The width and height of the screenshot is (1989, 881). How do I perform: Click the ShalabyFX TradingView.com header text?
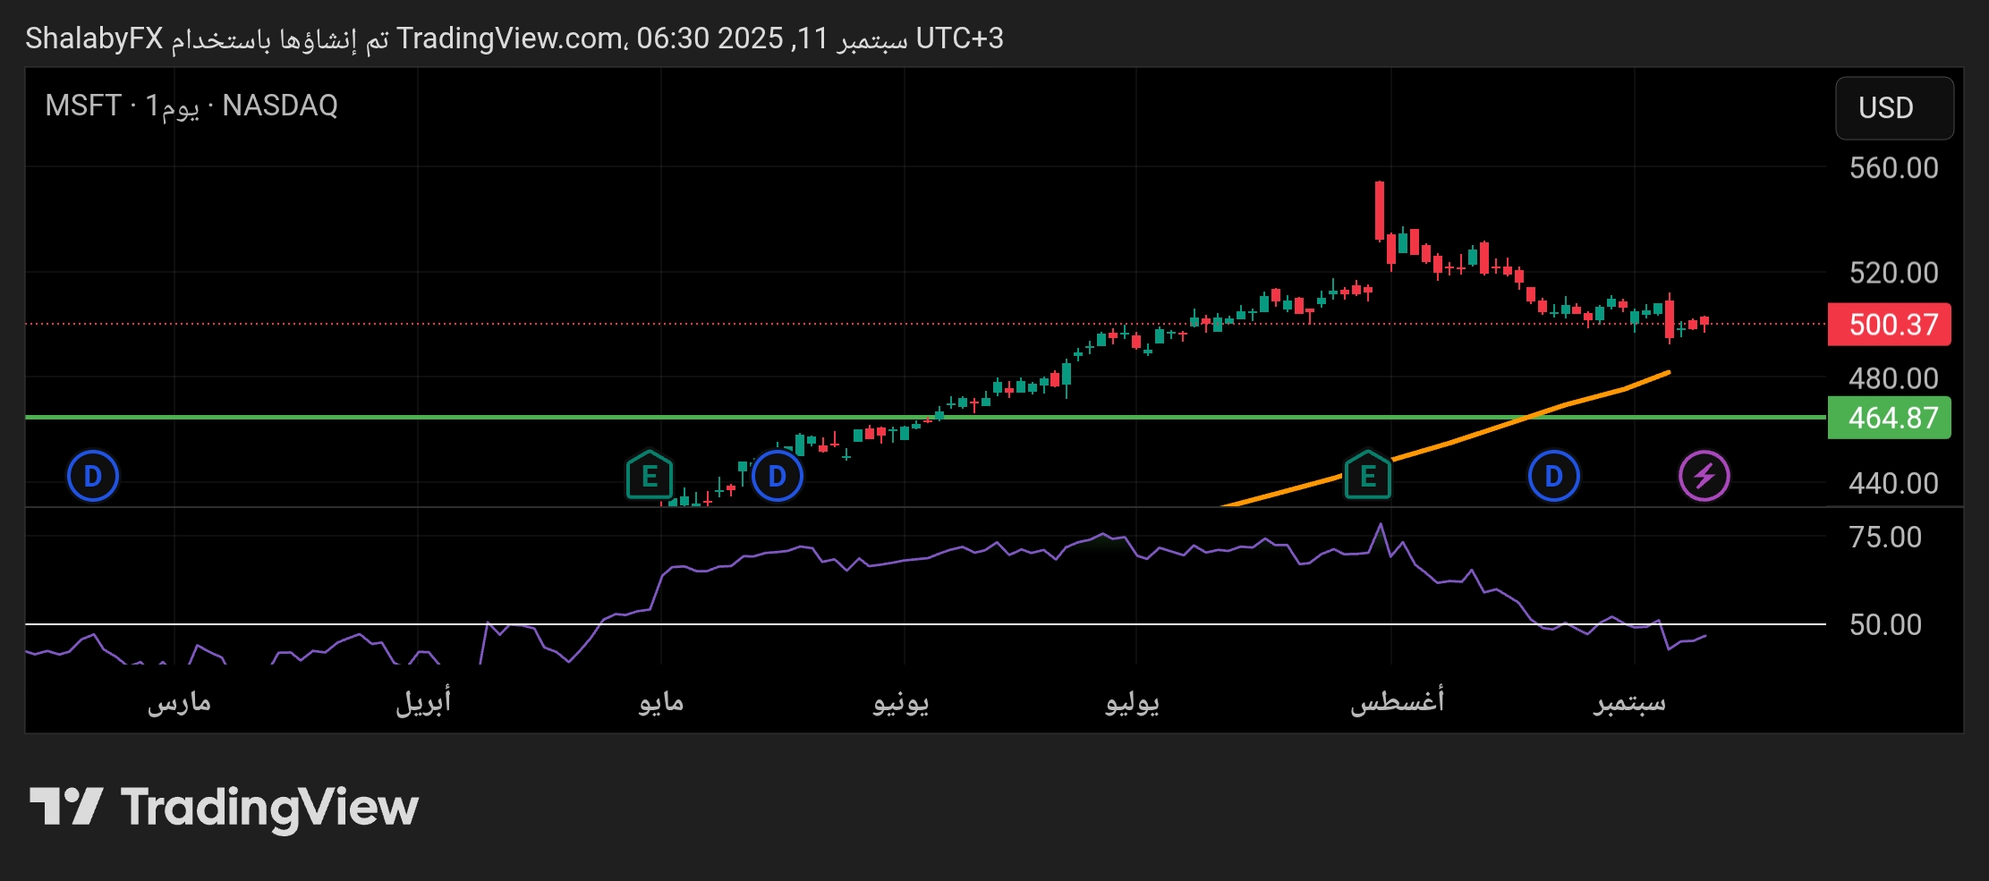click(514, 38)
